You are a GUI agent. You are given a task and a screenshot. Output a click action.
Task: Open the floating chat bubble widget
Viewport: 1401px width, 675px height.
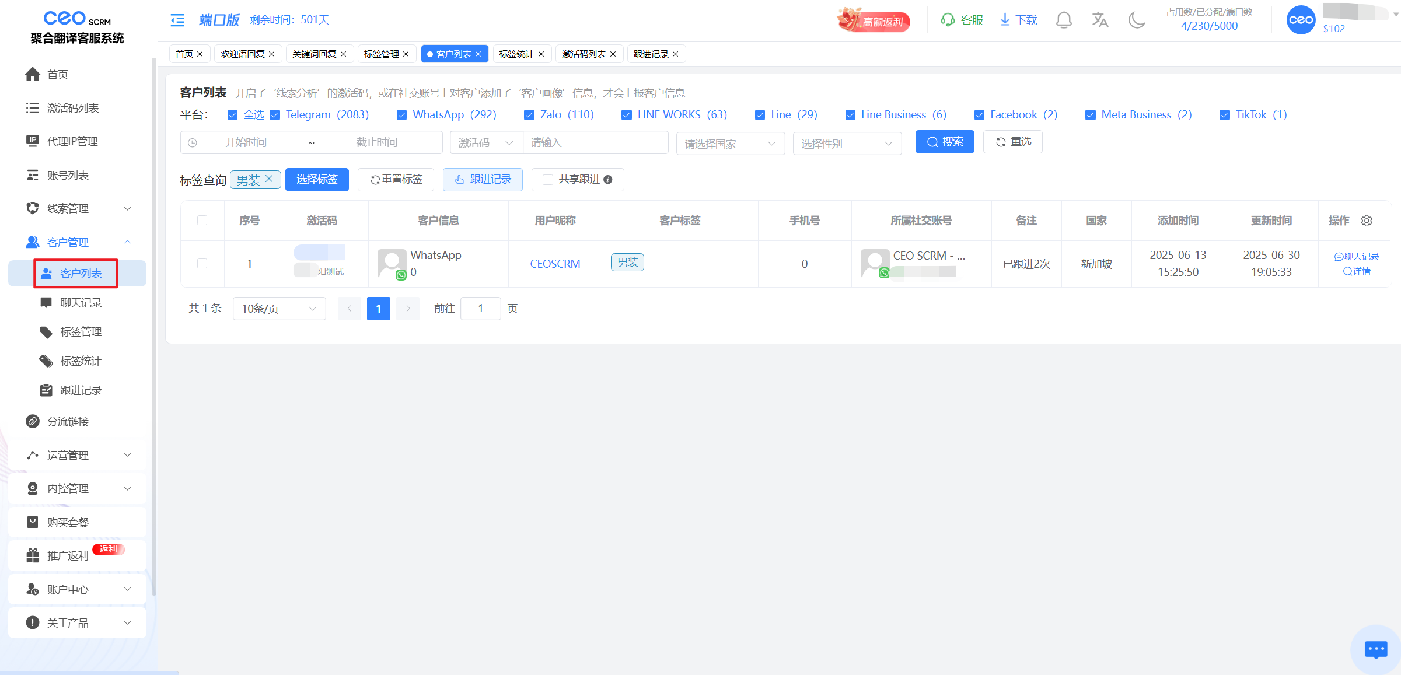pos(1375,649)
